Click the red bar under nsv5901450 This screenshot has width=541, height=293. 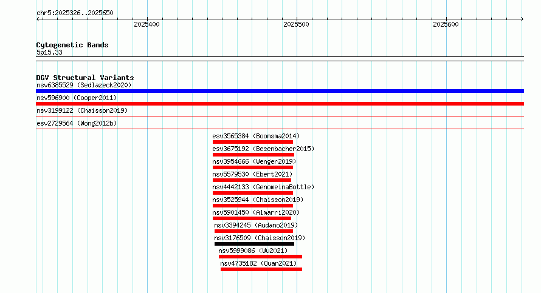pyautogui.click(x=252, y=218)
